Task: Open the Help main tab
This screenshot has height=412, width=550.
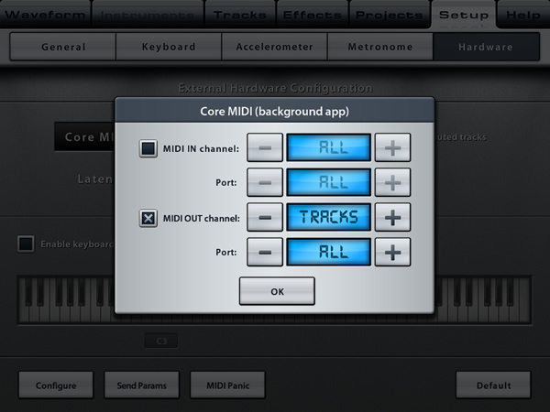Action: point(523,14)
